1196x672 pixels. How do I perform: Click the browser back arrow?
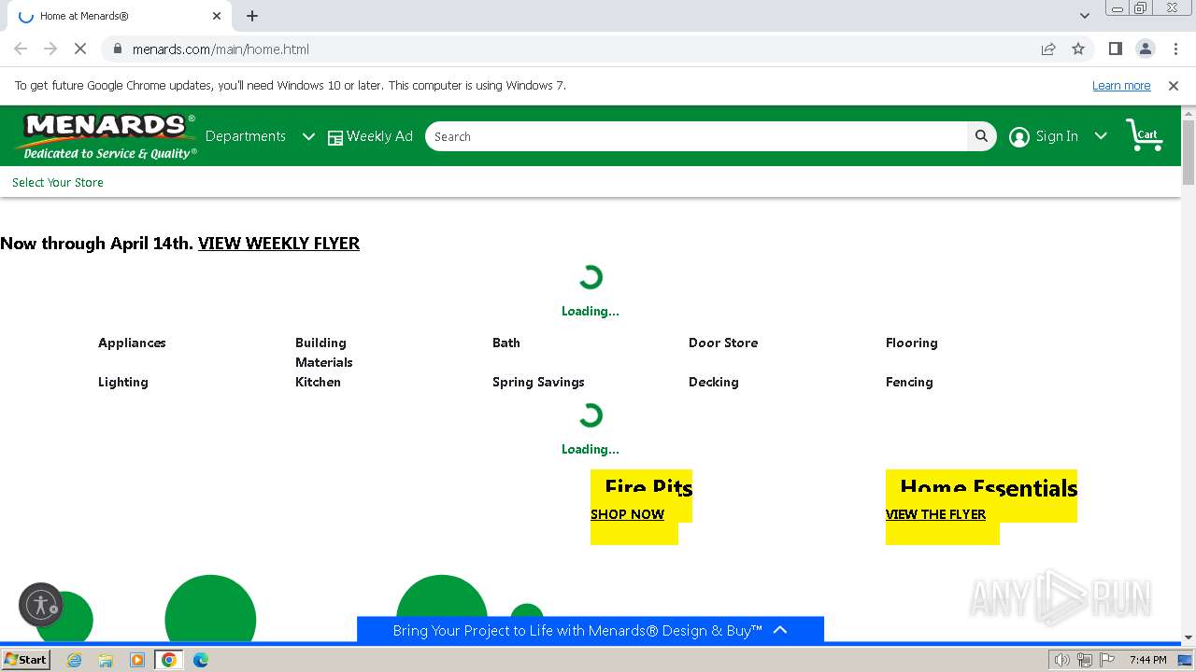pos(21,49)
